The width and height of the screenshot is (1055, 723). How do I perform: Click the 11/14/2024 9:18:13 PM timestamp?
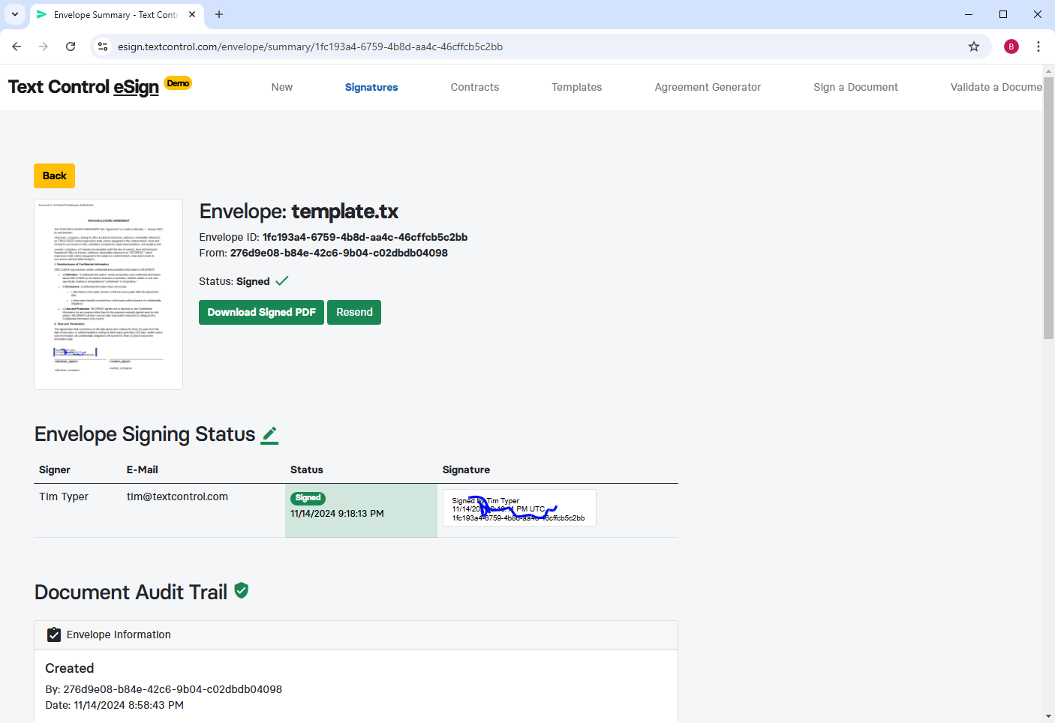337,514
